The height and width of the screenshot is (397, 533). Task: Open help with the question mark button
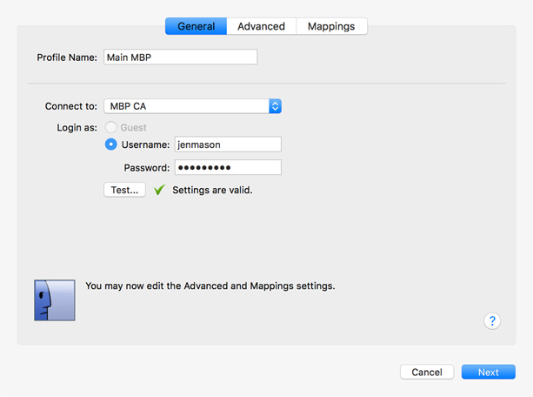492,320
